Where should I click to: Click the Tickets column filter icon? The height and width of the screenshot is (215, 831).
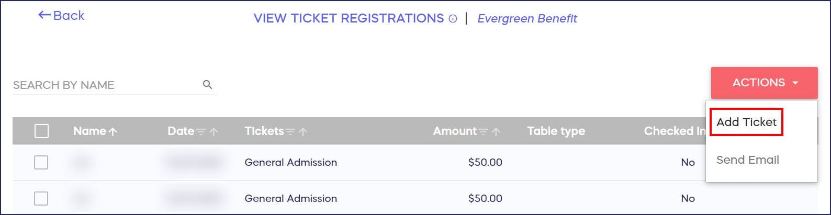coord(291,132)
